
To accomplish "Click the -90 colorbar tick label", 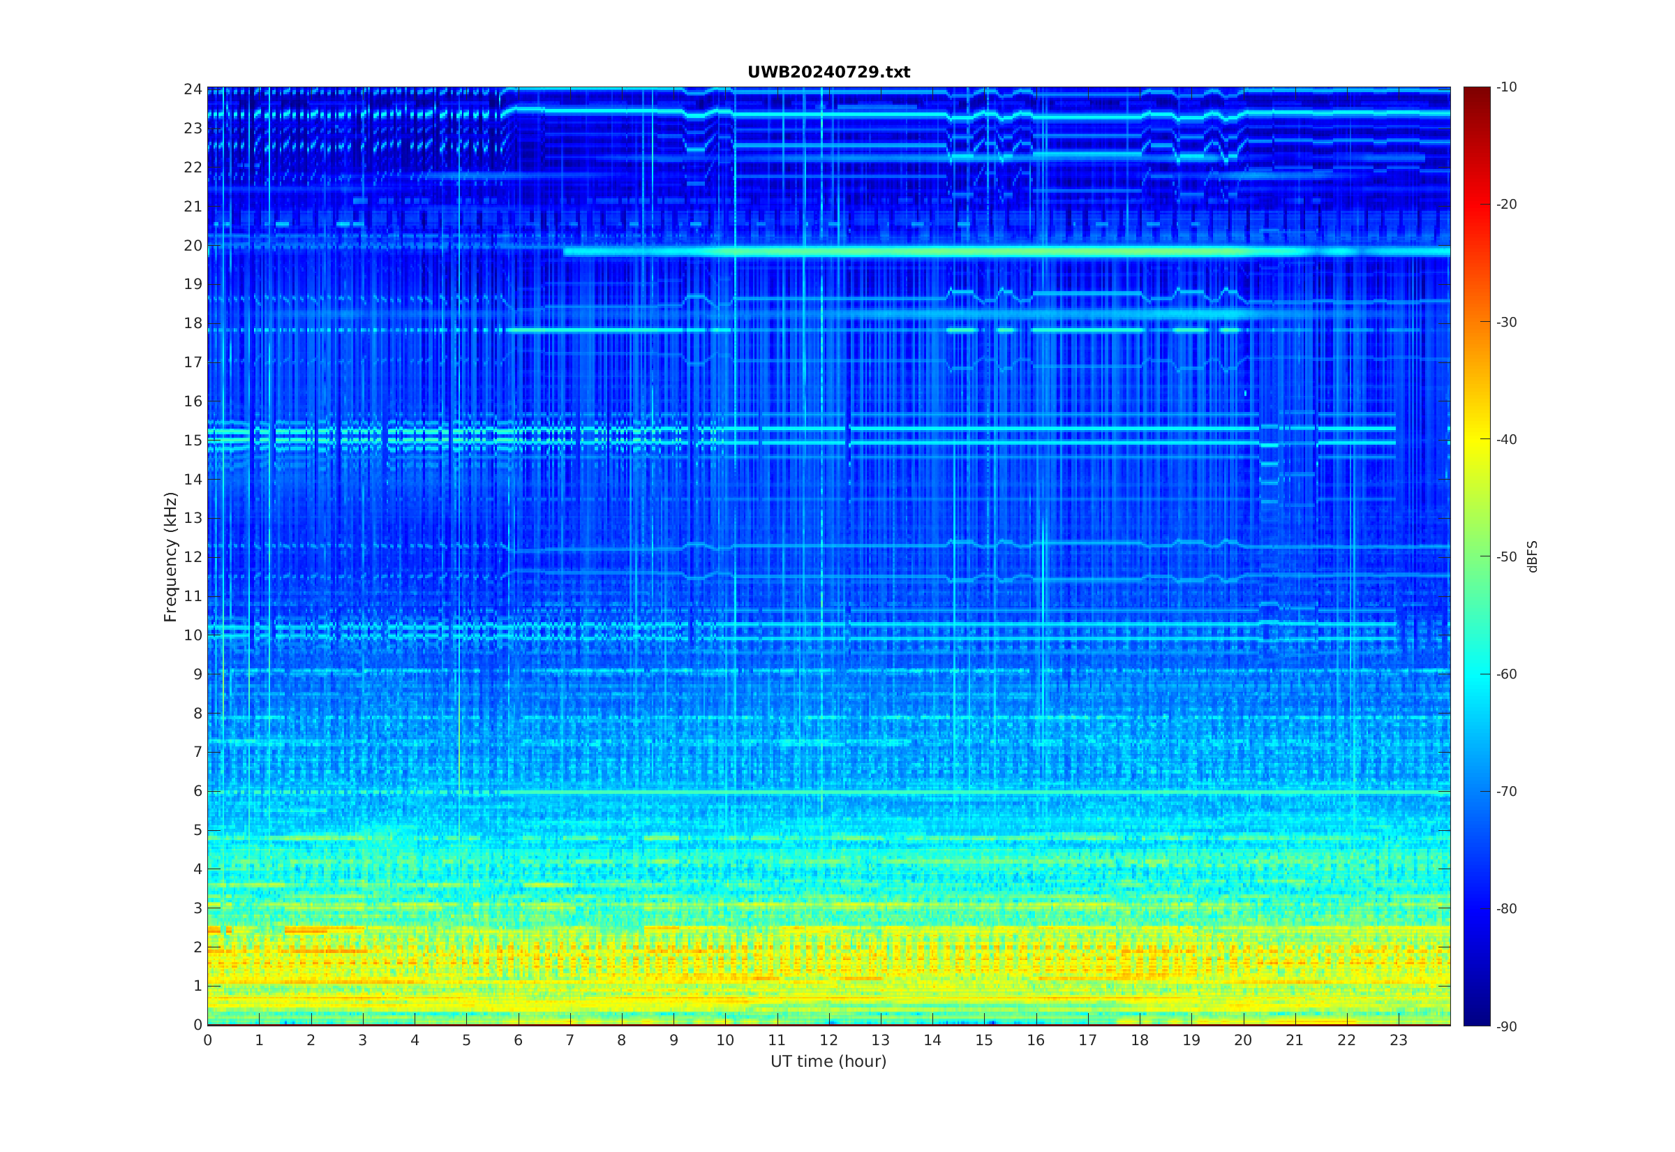I will tap(1506, 1026).
